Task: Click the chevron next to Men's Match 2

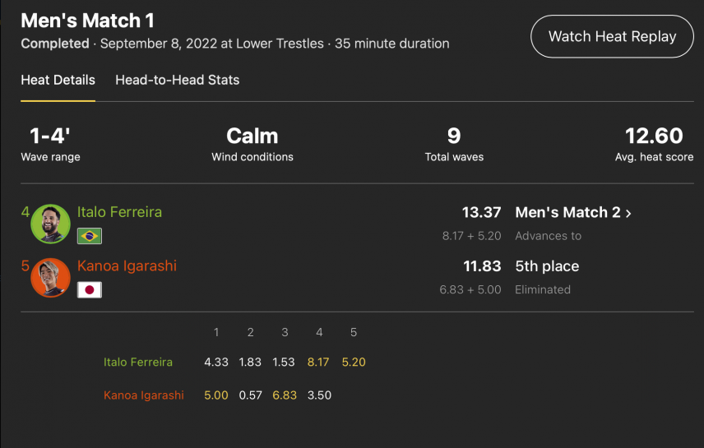Action: pyautogui.click(x=628, y=213)
